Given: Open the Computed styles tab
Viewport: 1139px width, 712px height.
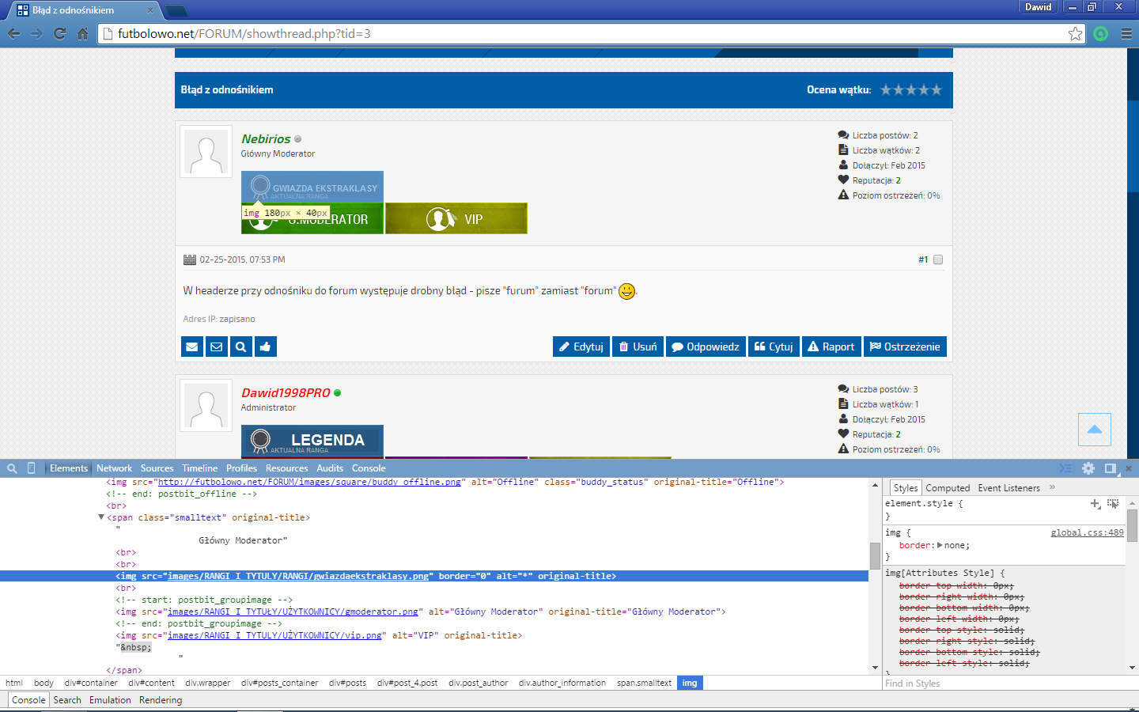Looking at the screenshot, I should click(948, 488).
